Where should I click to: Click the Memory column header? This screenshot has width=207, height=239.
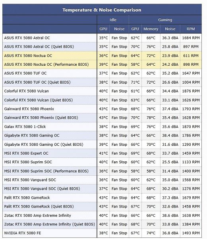click(x=151, y=29)
